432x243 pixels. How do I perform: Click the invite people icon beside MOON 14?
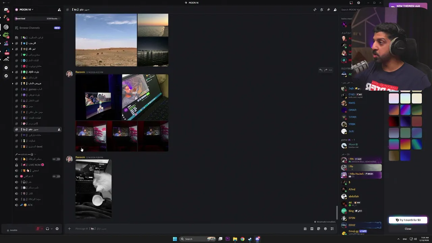tap(59, 10)
